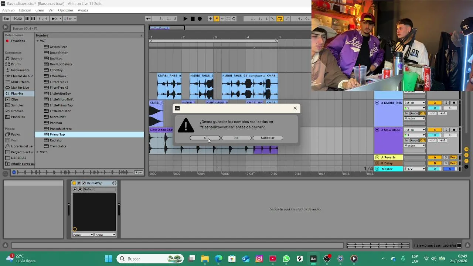Arm track 3 KMRBI_RHS for recording
Viewport: 473px width, 266px height.
tap(454, 103)
